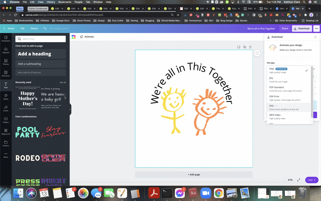Show next recently used text templates
321x201 pixels.
pos(65,98)
